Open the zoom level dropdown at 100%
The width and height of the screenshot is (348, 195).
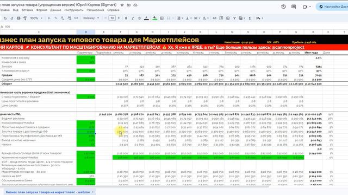click(36, 18)
